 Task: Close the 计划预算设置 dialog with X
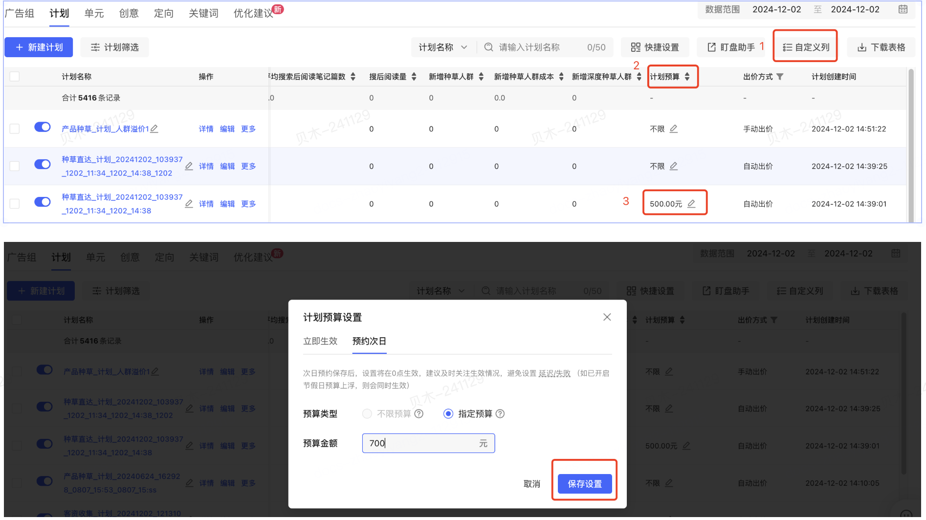click(607, 317)
